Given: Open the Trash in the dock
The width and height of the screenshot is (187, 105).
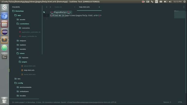Looking at the screenshot, I should (x=4, y=100).
